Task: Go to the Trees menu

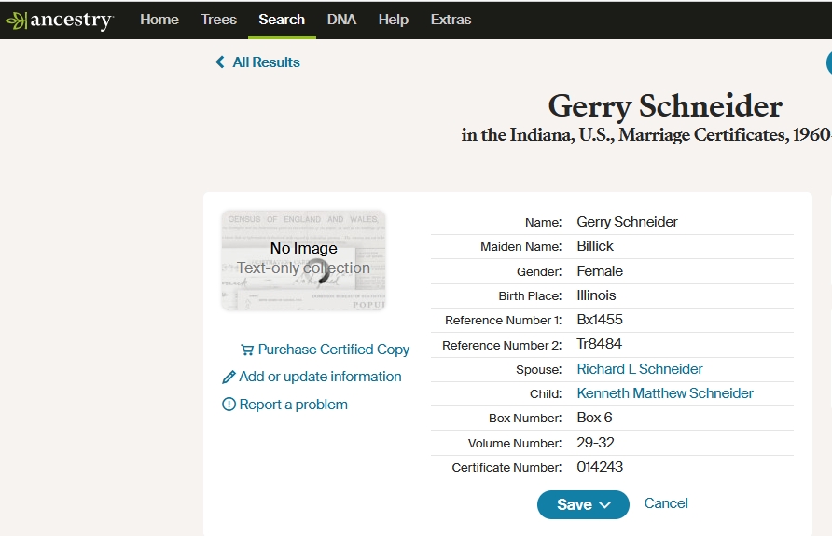Action: [x=219, y=20]
